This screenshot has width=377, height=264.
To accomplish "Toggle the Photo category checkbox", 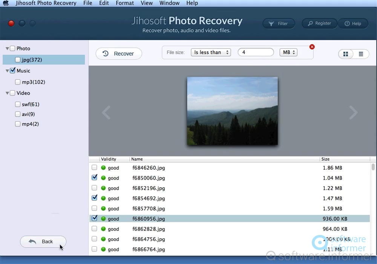I will (x=12, y=48).
